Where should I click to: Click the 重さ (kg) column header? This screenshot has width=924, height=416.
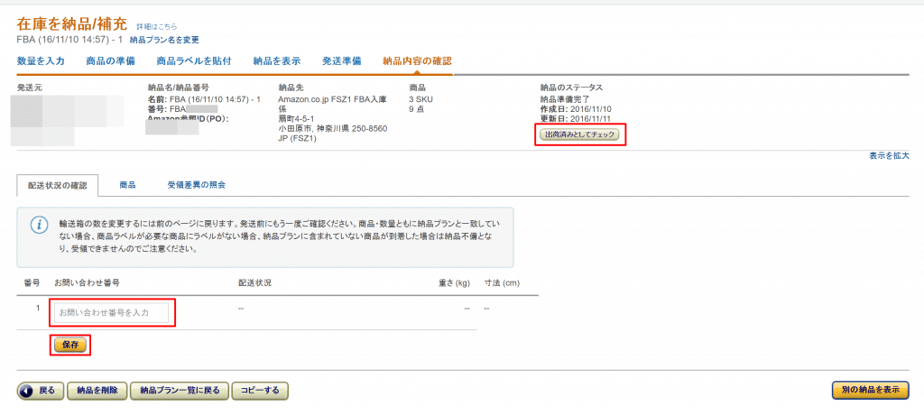(455, 282)
